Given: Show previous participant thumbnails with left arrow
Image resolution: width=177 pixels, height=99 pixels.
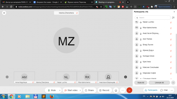Looking at the screenshot, I should 7,77.
